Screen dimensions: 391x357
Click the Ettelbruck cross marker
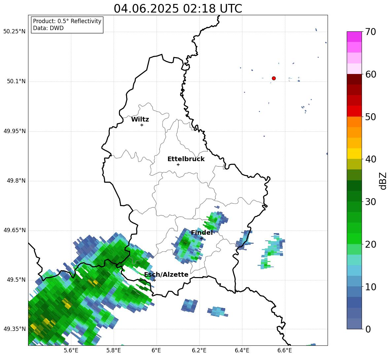(178, 164)
